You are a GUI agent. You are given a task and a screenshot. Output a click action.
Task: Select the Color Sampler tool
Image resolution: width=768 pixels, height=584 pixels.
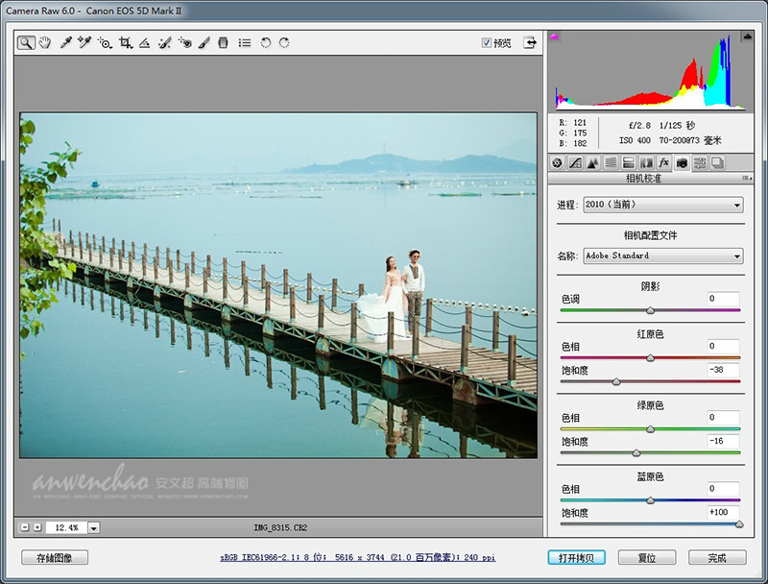[x=84, y=43]
